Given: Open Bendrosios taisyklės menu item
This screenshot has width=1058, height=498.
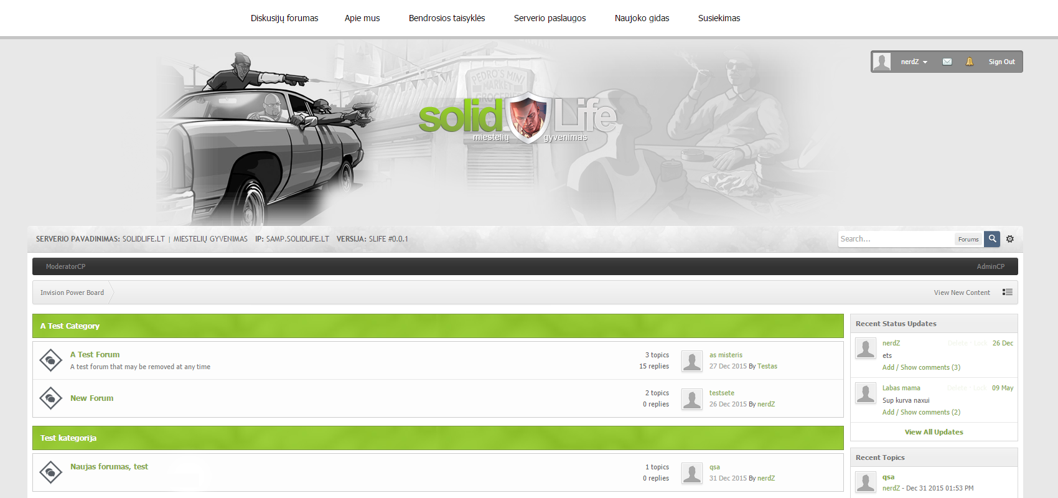Looking at the screenshot, I should pos(447,18).
